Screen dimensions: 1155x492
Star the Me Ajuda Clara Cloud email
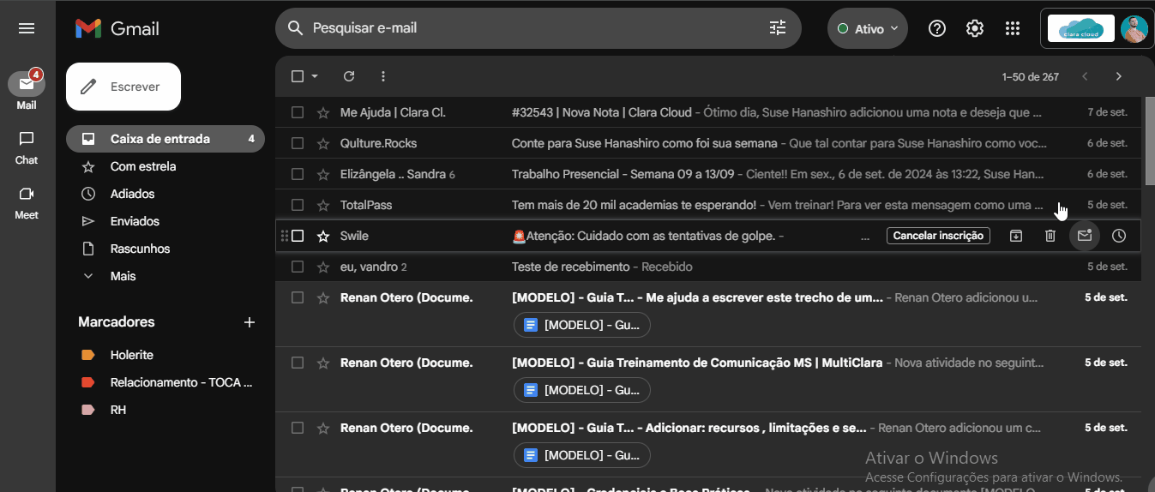click(323, 112)
